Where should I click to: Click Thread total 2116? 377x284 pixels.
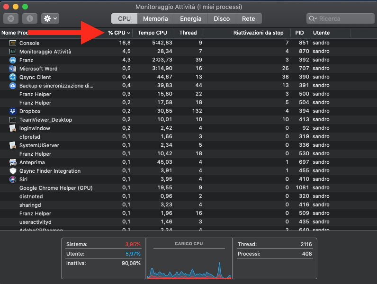pyautogui.click(x=306, y=244)
